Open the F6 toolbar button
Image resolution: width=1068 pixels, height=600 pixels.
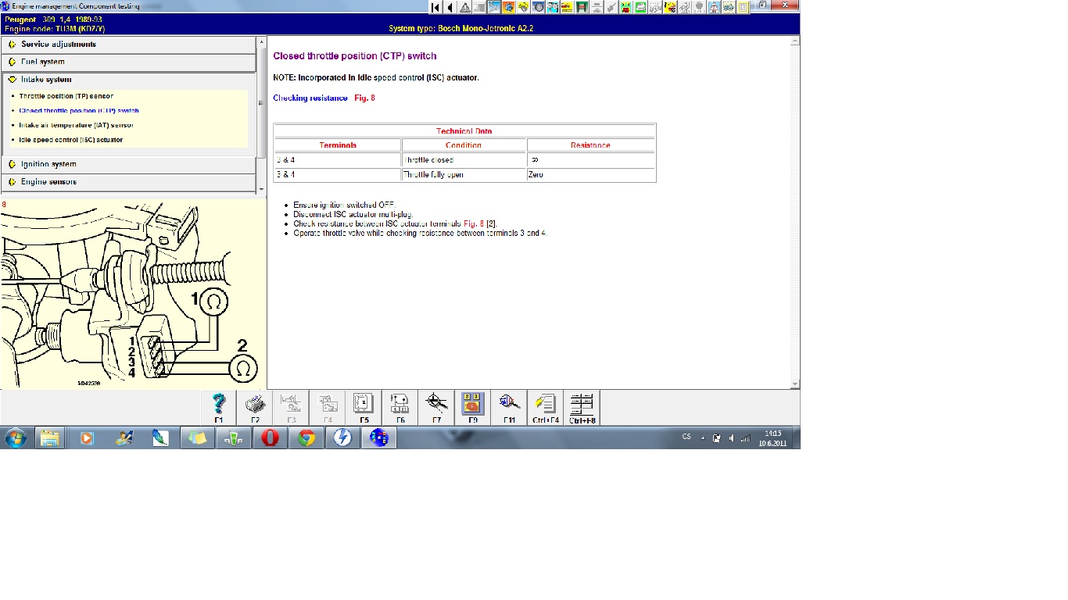(x=400, y=405)
